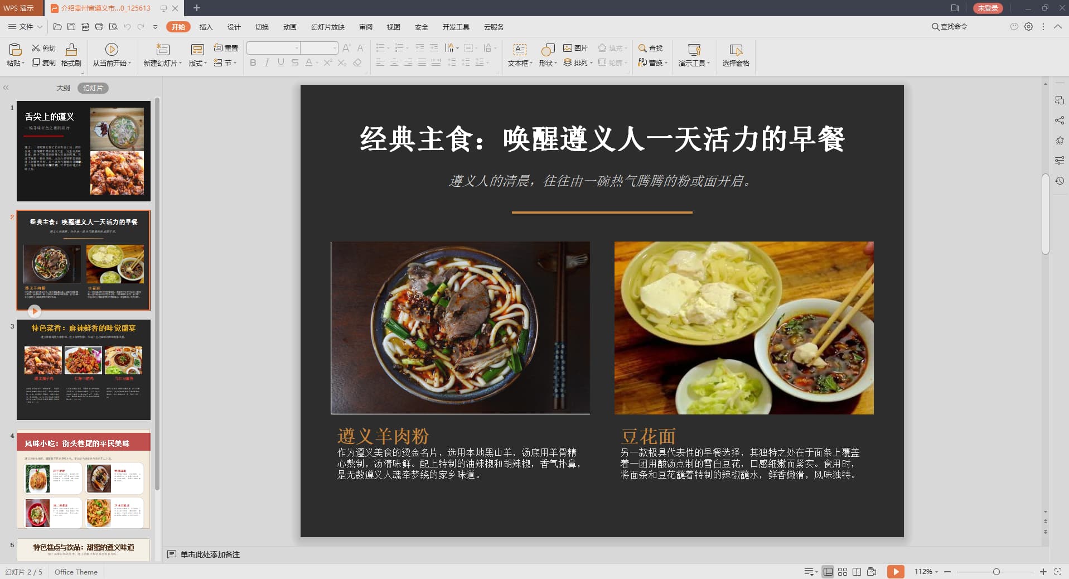Click 选择窗格 selection pane icon
This screenshot has height=579, width=1069.
[x=736, y=49]
